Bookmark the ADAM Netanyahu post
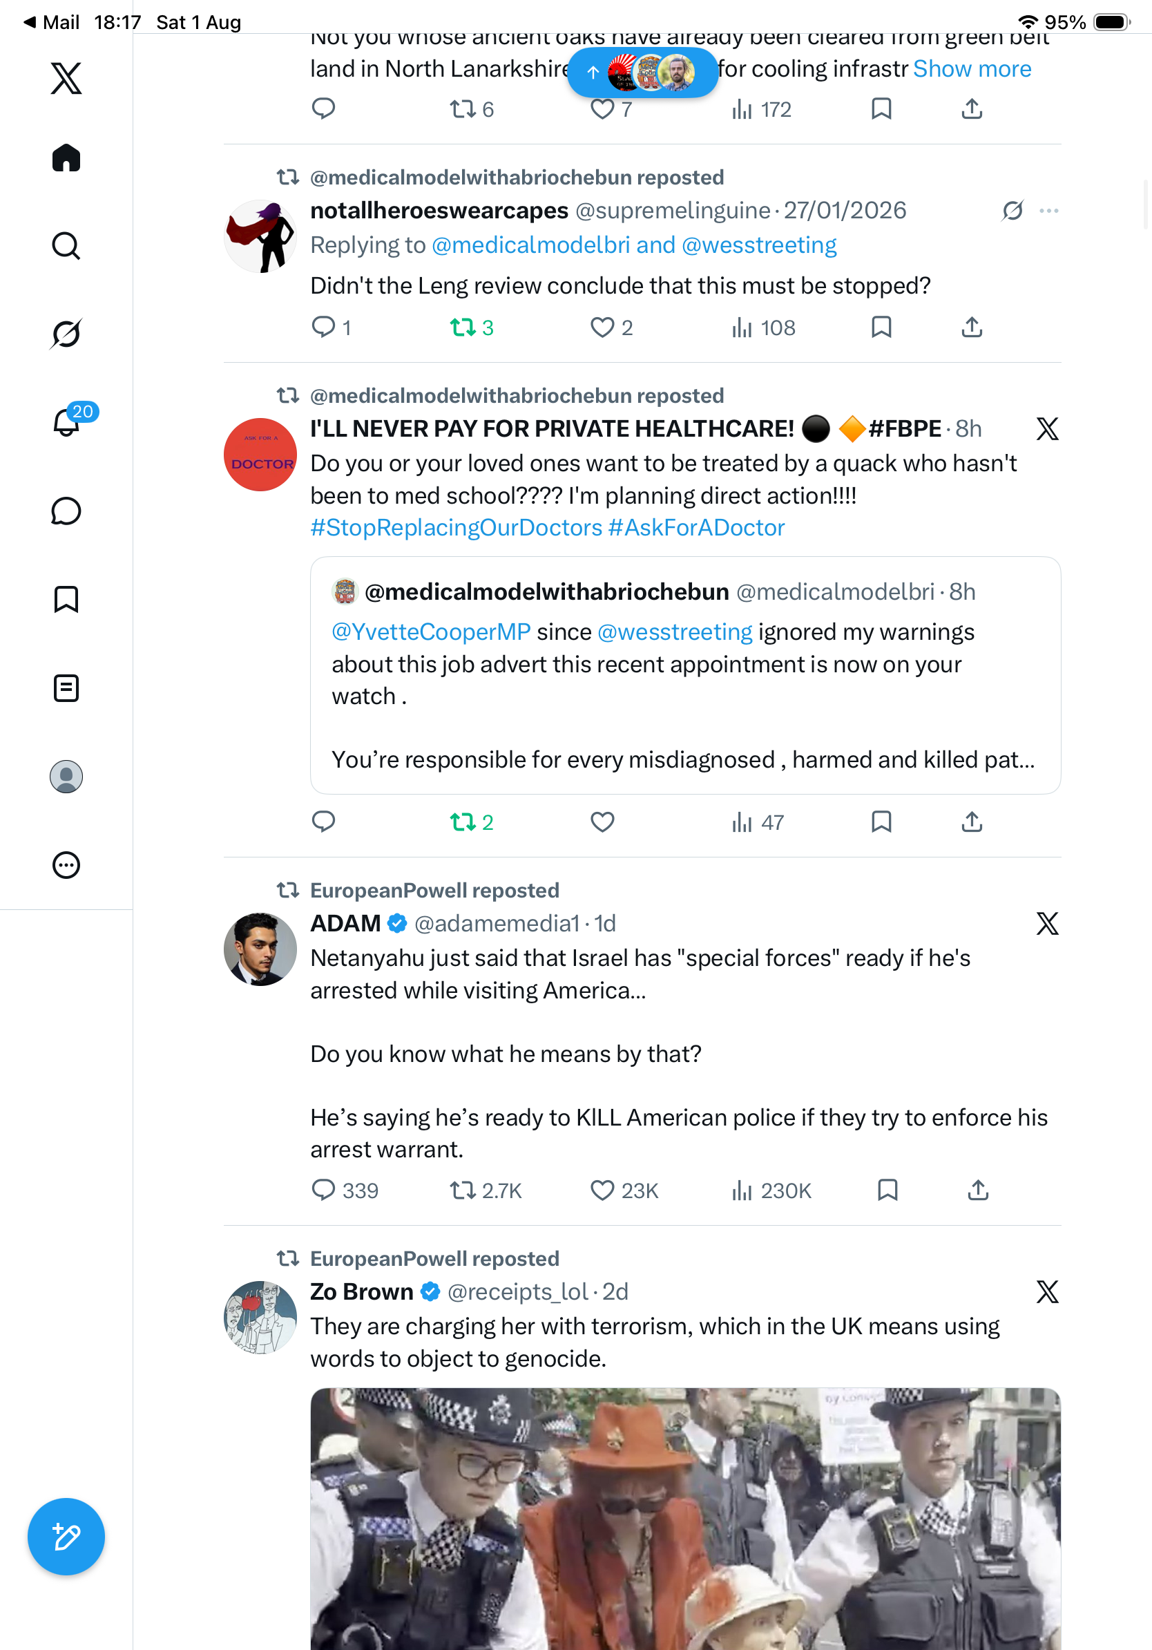The height and width of the screenshot is (1650, 1152). [x=887, y=1190]
